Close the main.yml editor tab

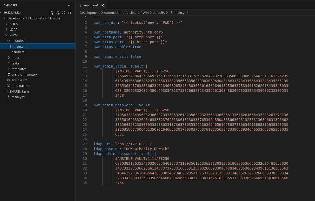pyautogui.click(x=103, y=5)
